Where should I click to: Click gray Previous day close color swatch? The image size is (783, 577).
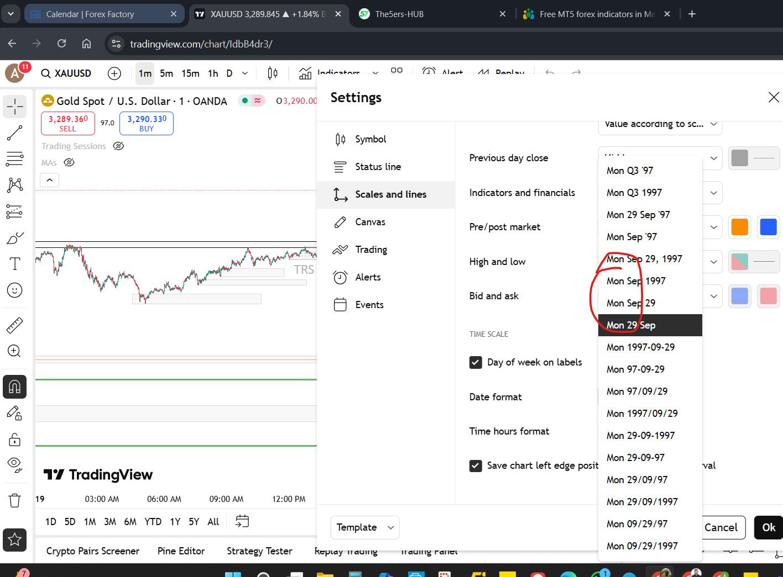[x=739, y=158]
